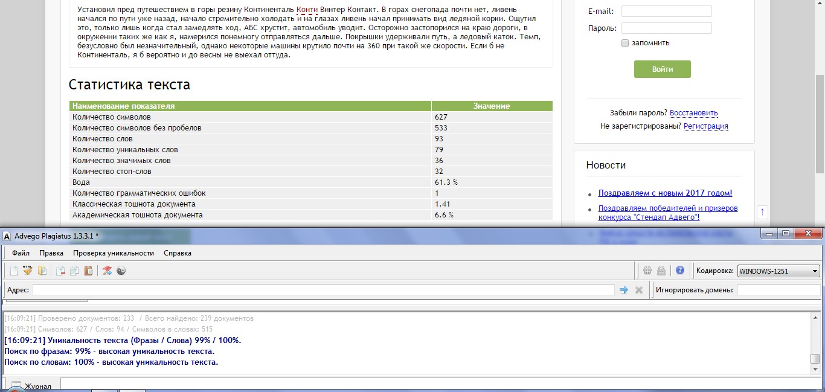The width and height of the screenshot is (825, 392).
Task: Start quick uniqueness check icon
Action: click(x=107, y=271)
